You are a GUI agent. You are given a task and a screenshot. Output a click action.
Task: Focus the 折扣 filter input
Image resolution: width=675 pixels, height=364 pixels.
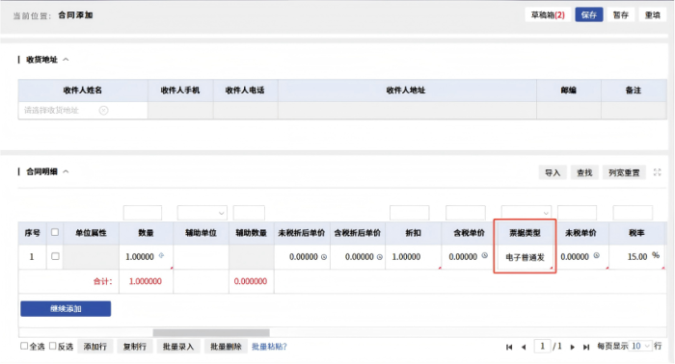pos(410,213)
